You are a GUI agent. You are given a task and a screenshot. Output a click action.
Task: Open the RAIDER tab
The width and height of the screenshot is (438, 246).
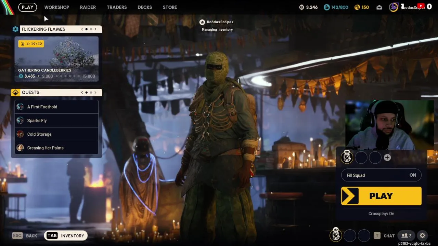pyautogui.click(x=88, y=7)
